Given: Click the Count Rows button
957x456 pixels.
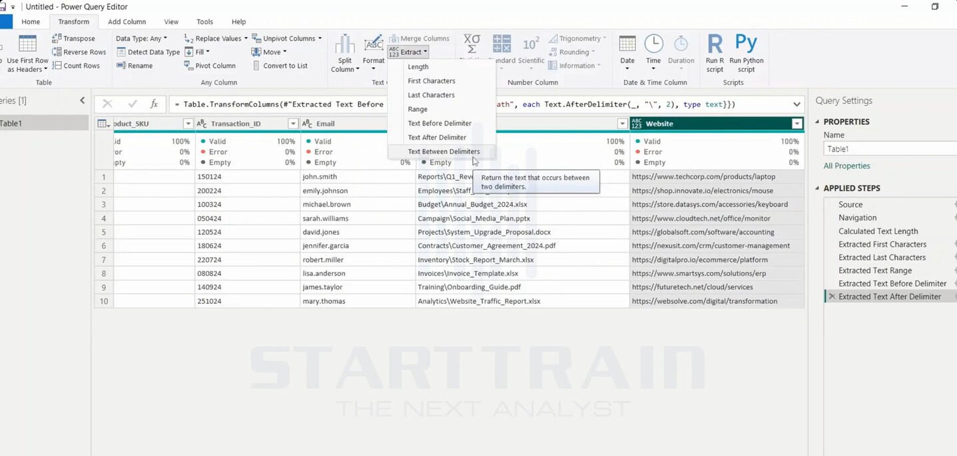Looking at the screenshot, I should click(76, 66).
